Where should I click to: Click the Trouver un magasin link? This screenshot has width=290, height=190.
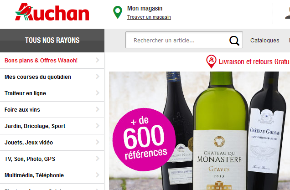pyautogui.click(x=149, y=17)
